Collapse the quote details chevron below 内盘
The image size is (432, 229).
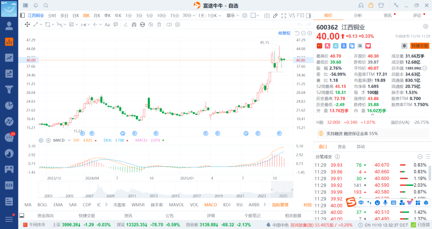click(x=372, y=115)
